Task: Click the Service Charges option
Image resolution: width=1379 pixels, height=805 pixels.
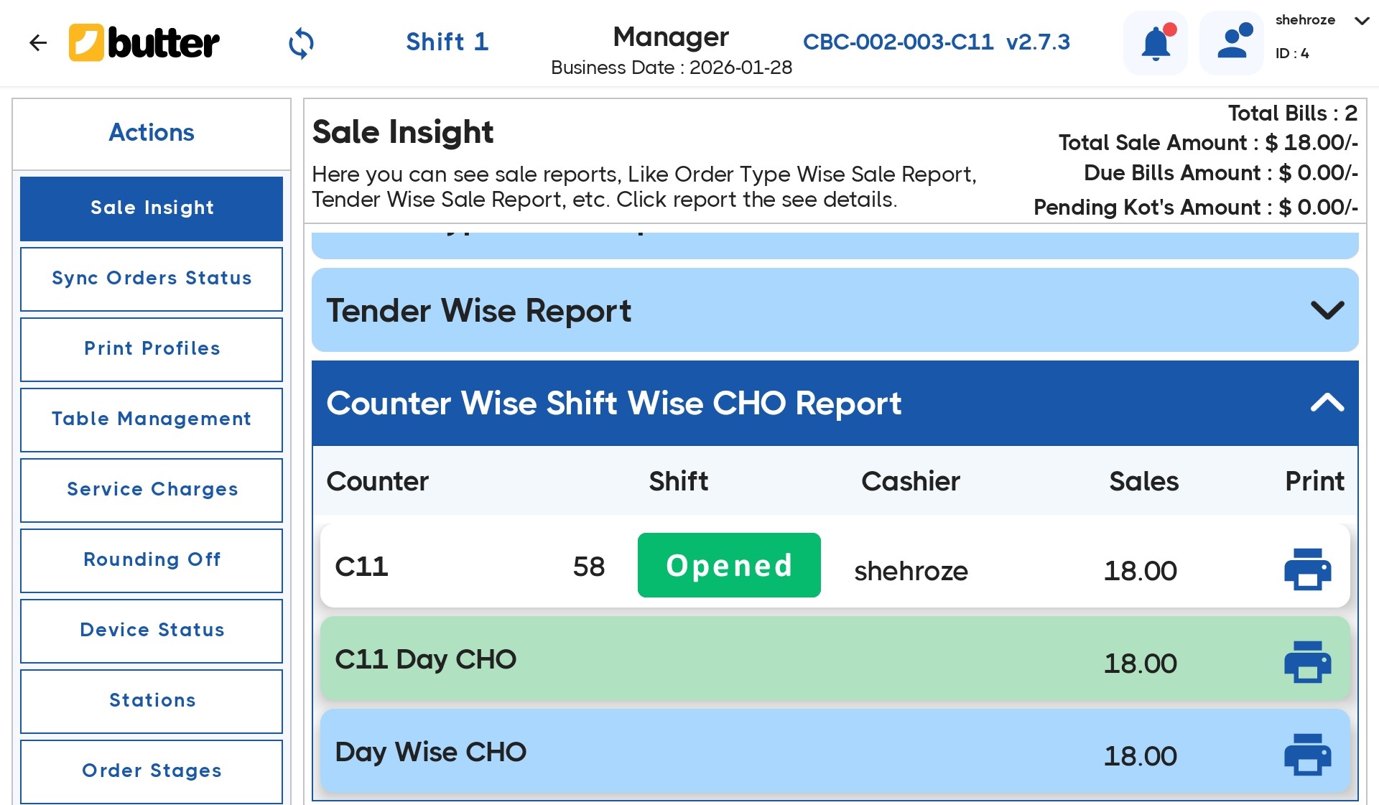Action: coord(152,489)
